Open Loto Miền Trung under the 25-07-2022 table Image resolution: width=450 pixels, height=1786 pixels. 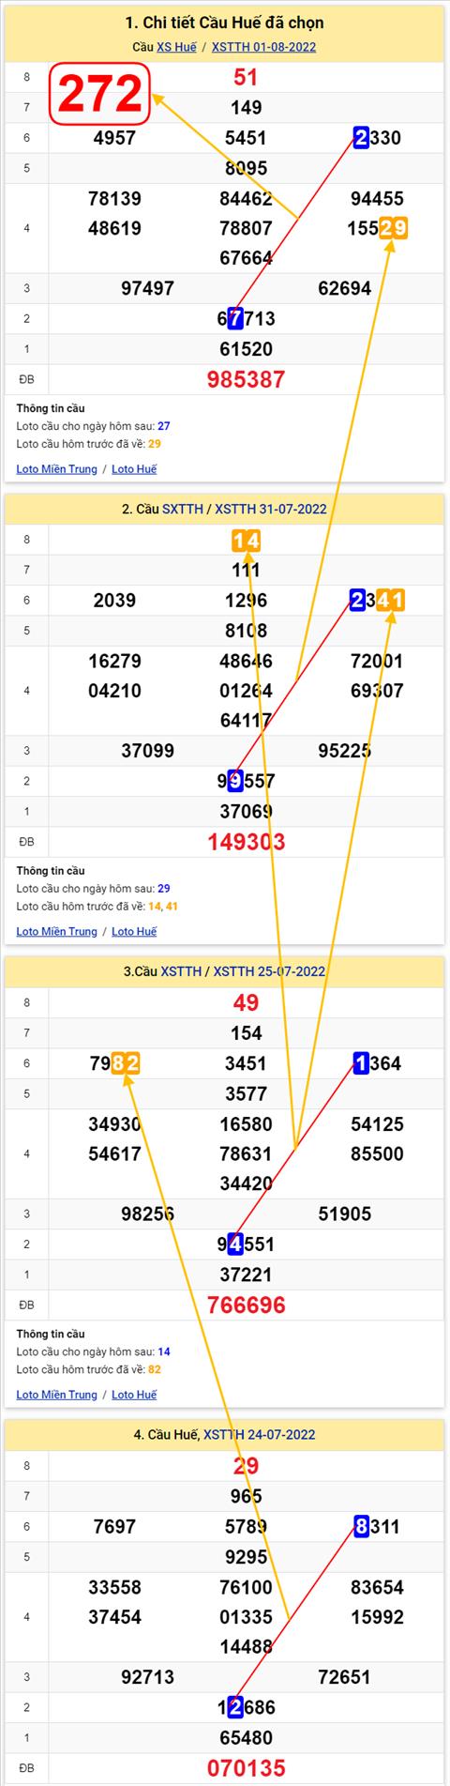[56, 1395]
